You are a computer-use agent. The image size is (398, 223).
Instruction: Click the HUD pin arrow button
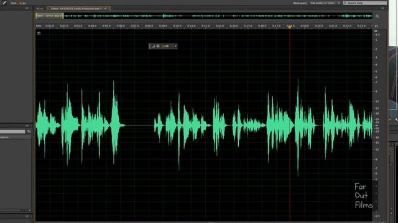click(x=175, y=46)
